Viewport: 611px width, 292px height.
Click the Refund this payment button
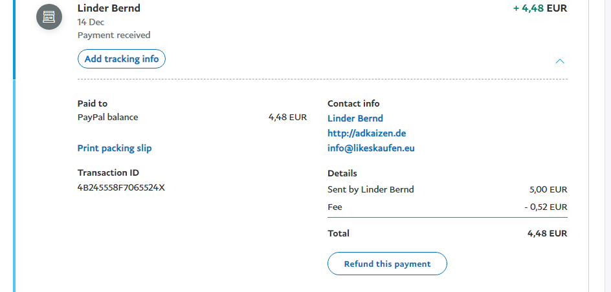click(x=387, y=264)
